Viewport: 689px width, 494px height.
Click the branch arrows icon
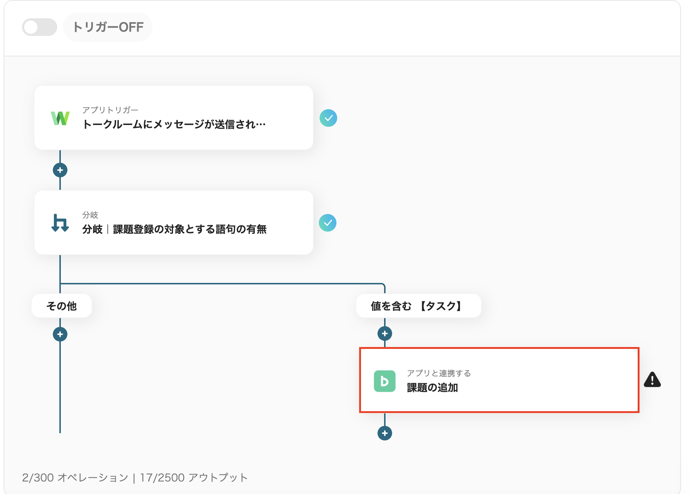pyautogui.click(x=60, y=223)
